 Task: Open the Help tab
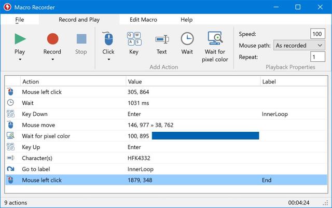pos(187,20)
